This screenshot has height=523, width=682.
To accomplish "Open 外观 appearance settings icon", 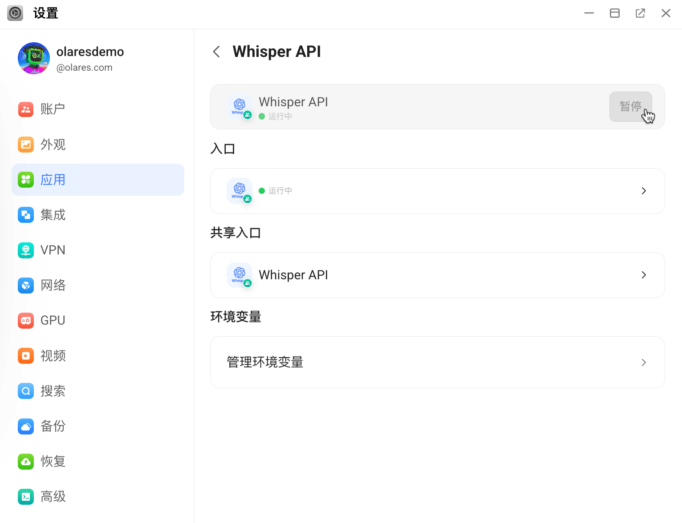I will click(x=26, y=145).
